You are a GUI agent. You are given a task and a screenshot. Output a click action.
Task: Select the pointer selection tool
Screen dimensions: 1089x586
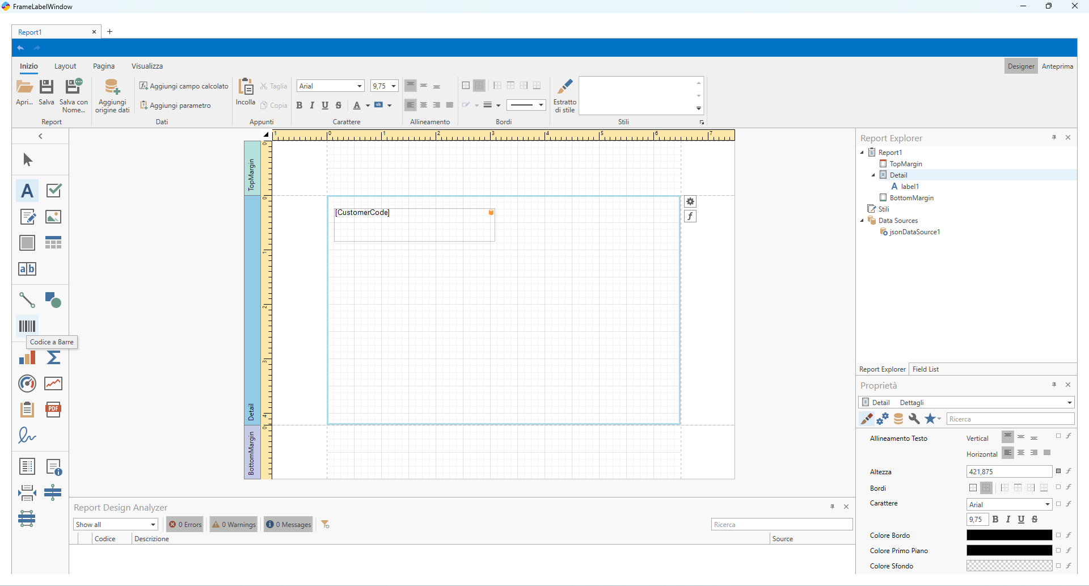coord(27,160)
